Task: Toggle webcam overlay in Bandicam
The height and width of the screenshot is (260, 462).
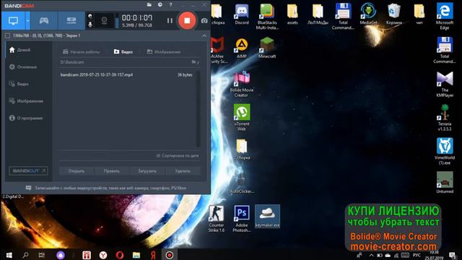Action: point(104,20)
